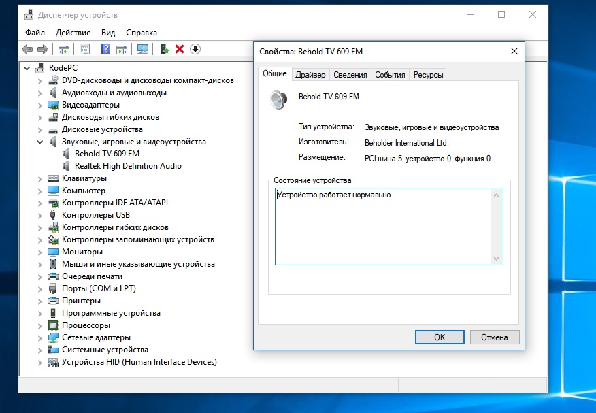This screenshot has height=413, width=596.
Task: Click the manufacturer value Beholder International Ltd.
Action: 407,143
